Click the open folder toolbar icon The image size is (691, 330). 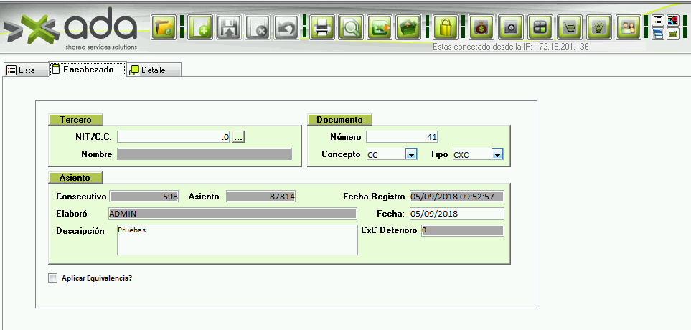(164, 28)
